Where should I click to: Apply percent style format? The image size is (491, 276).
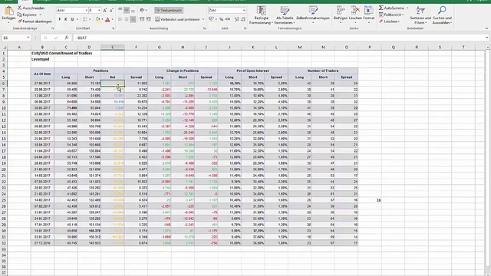(x=221, y=19)
